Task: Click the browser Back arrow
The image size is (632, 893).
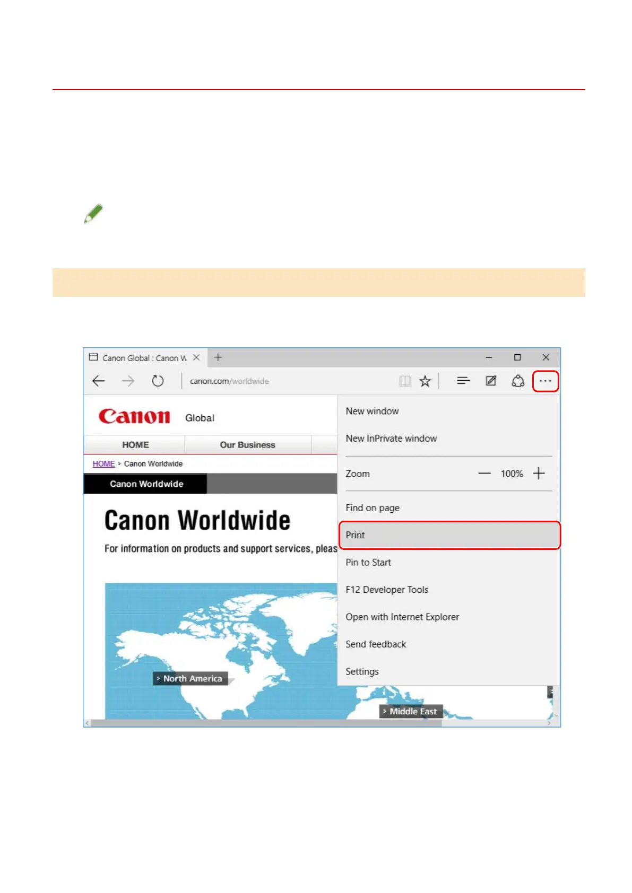Action: (99, 381)
